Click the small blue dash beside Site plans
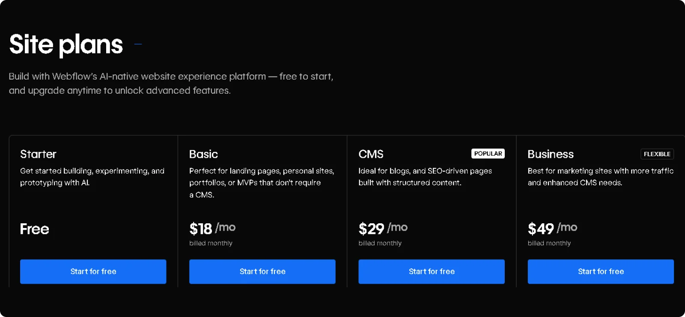Image resolution: width=685 pixels, height=317 pixels. pyautogui.click(x=138, y=44)
